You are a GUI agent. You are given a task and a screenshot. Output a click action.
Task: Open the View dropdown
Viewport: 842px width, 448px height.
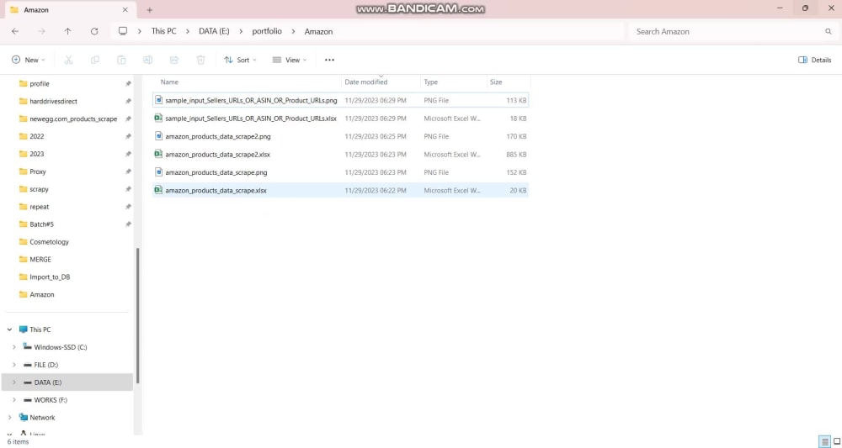click(290, 60)
